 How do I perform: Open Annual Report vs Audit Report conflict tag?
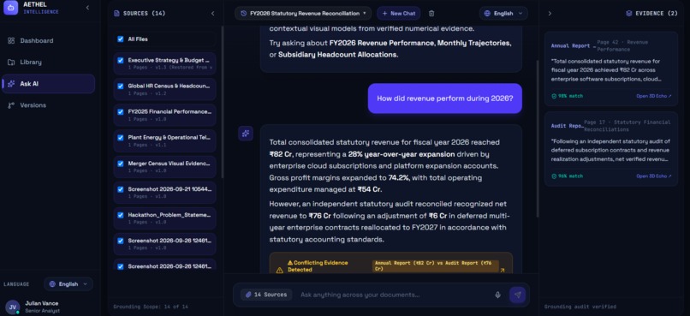(x=435, y=265)
